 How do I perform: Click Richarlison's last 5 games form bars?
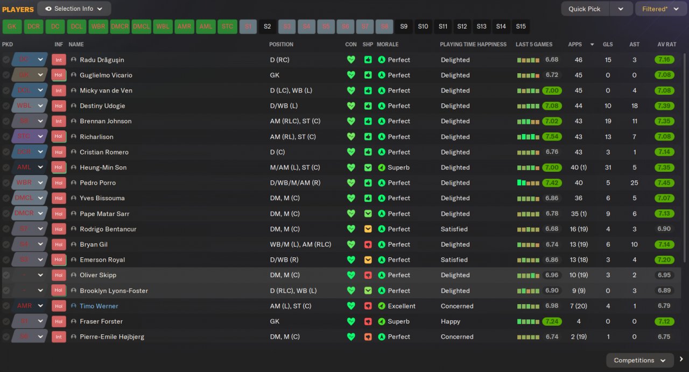pyautogui.click(x=528, y=137)
